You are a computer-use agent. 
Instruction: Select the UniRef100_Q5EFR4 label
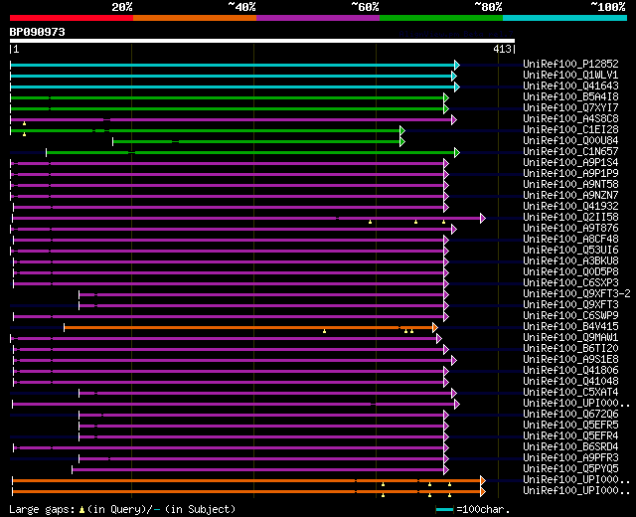point(570,436)
